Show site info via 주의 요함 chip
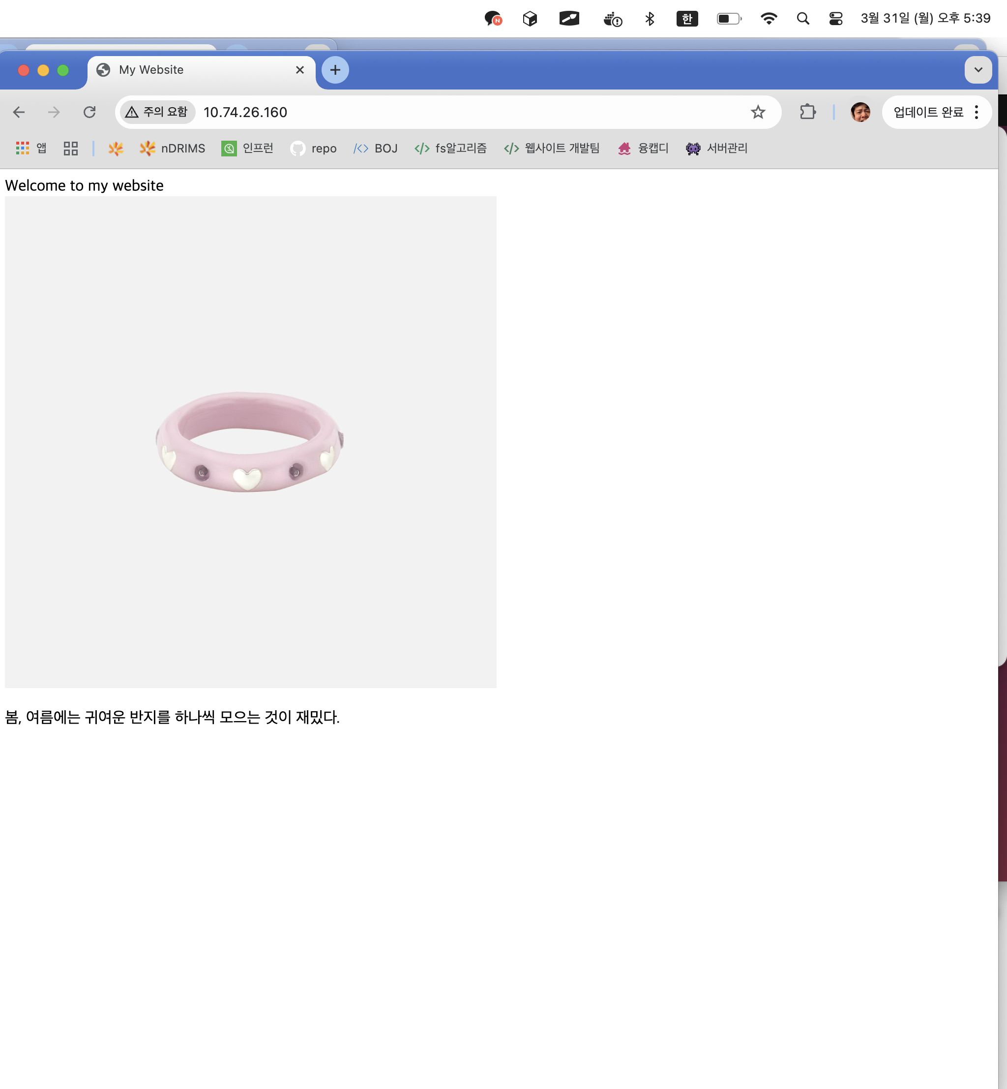This screenshot has width=1007, height=1089. [x=157, y=112]
